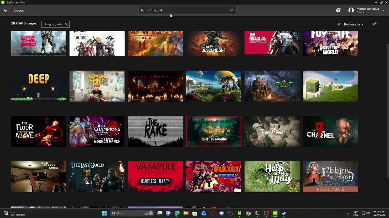389x218 pixels.
Task: Open The Flood game tile
Action: coord(272,131)
